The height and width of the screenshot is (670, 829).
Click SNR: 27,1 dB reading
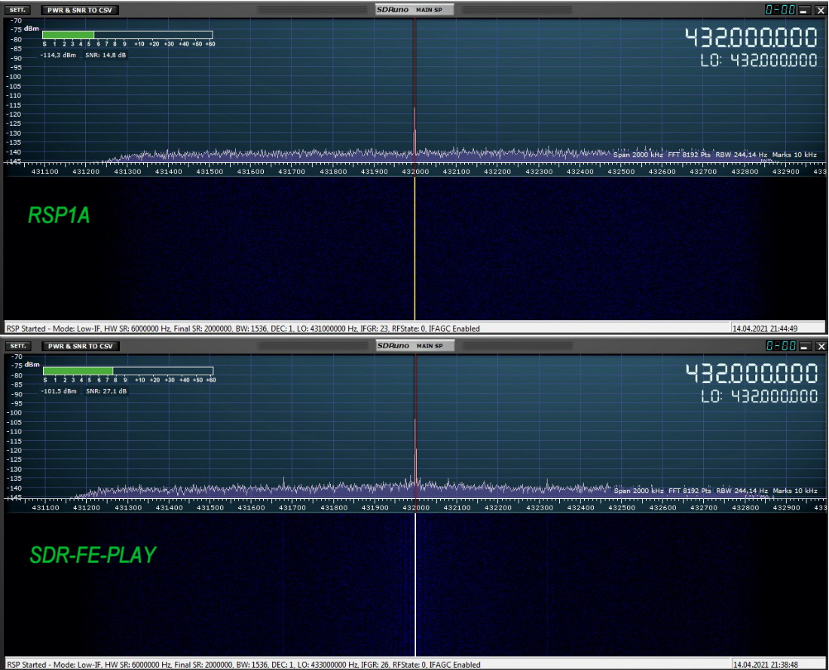(x=106, y=391)
